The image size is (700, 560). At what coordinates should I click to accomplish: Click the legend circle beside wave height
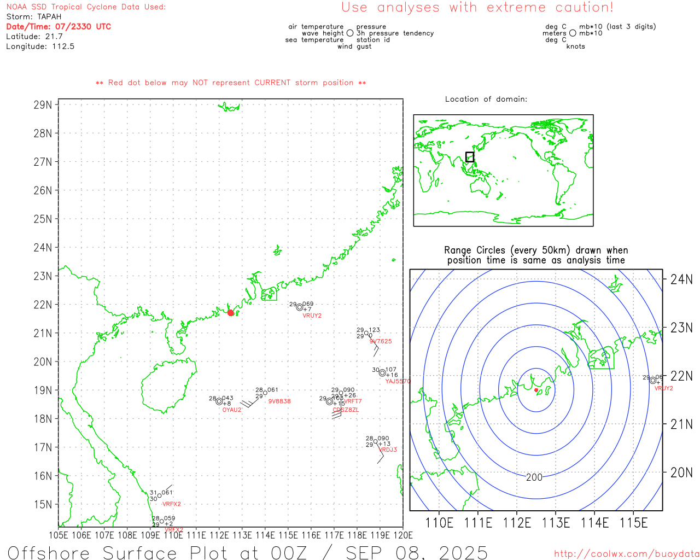point(350,33)
